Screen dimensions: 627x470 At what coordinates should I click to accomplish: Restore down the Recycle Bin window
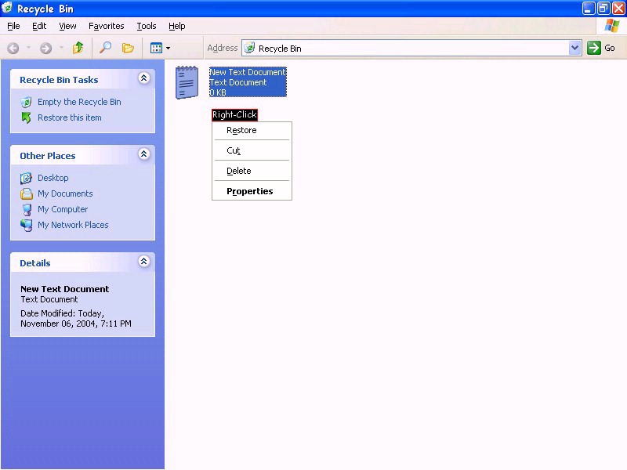point(603,8)
